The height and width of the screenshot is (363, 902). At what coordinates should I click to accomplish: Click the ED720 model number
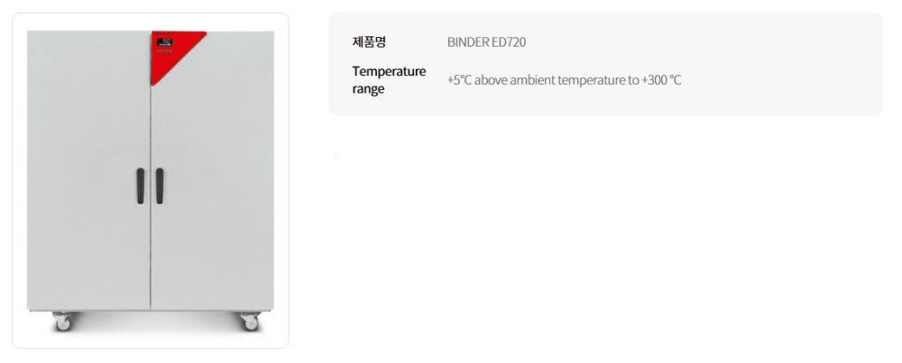tap(508, 42)
